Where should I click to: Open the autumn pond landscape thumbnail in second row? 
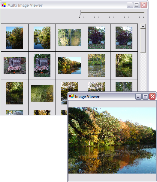tap(70, 65)
